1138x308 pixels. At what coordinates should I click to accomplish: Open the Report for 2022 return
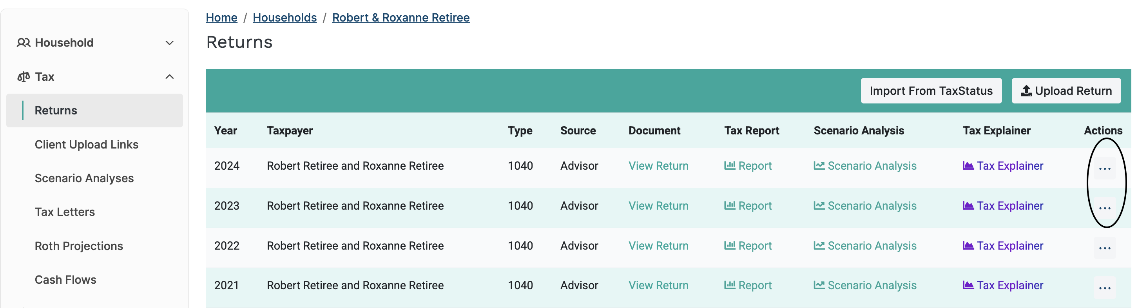coord(748,246)
